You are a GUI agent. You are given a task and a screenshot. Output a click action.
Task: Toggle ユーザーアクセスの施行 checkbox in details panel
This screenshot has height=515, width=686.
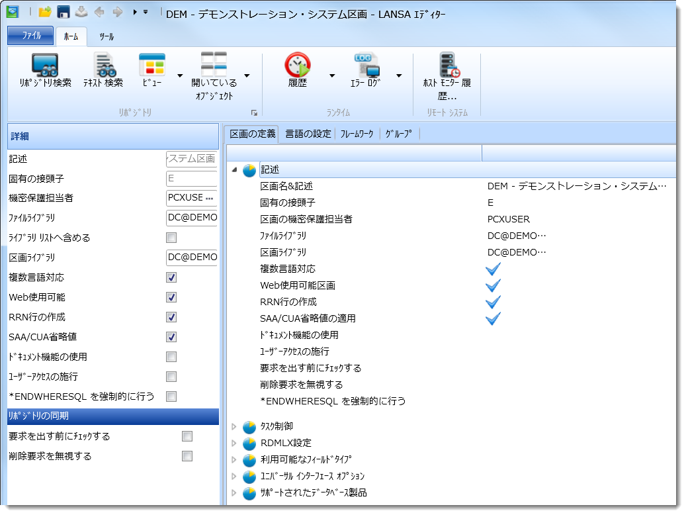[171, 377]
